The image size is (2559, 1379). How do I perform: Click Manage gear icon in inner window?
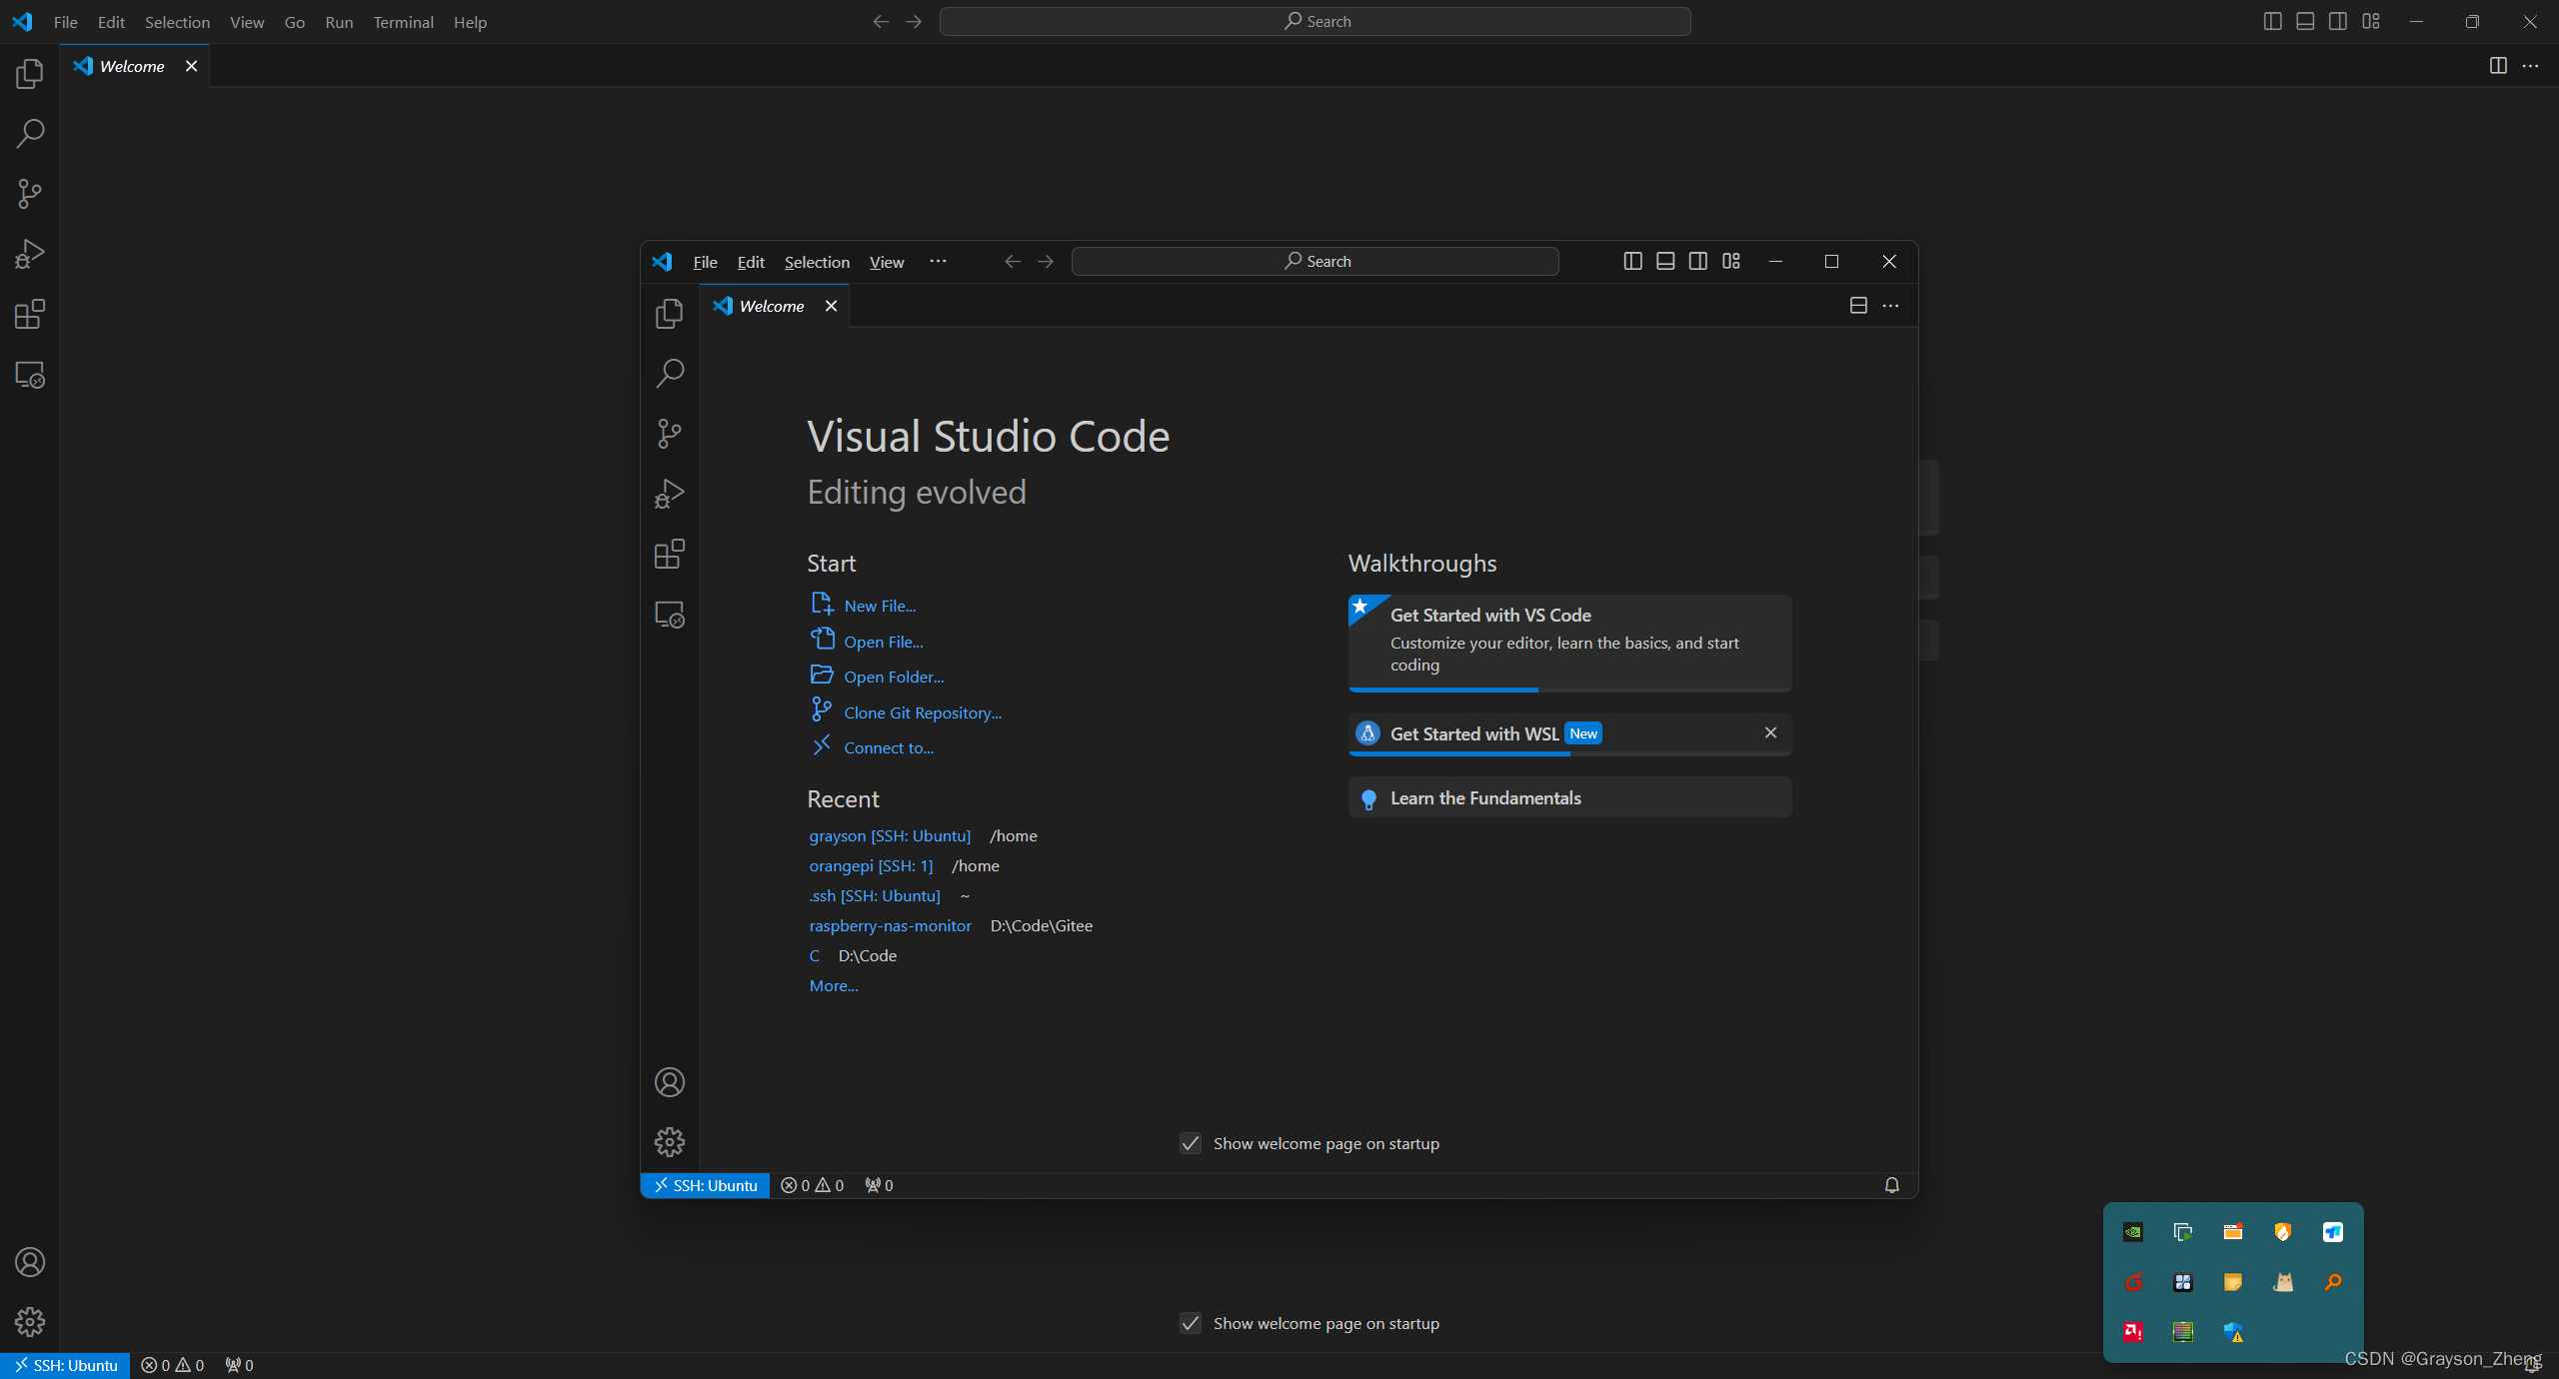(669, 1142)
